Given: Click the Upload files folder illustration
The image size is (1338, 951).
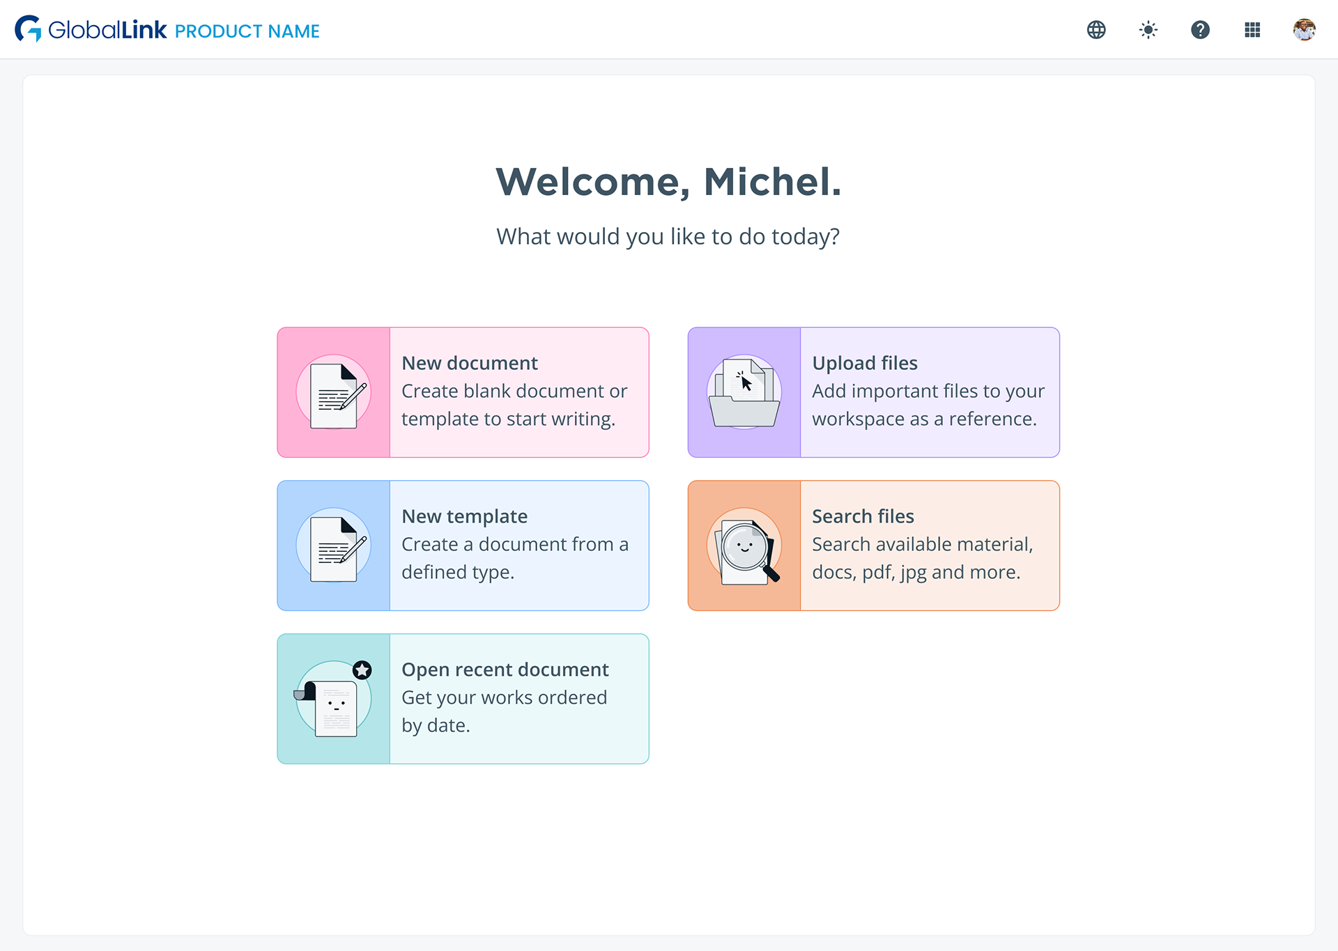Looking at the screenshot, I should (744, 393).
